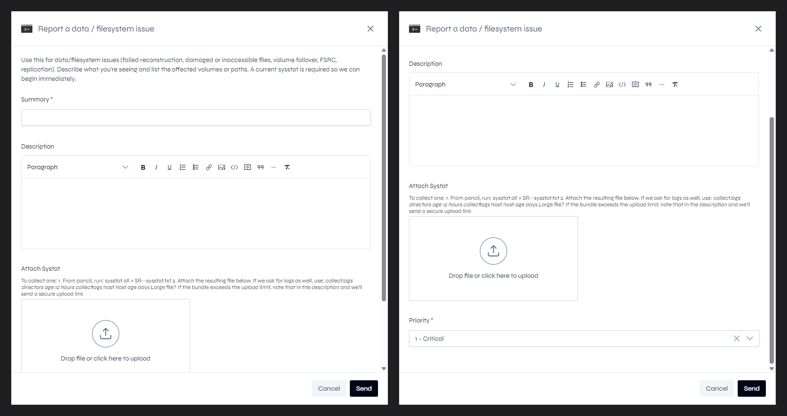The width and height of the screenshot is (787, 416).
Task: Insert horizontal rule in the dialog showing Summary
Action: pos(274,167)
